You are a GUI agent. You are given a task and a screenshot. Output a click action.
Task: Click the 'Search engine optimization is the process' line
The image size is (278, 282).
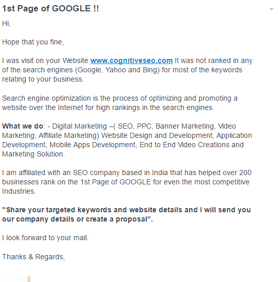tap(120, 98)
